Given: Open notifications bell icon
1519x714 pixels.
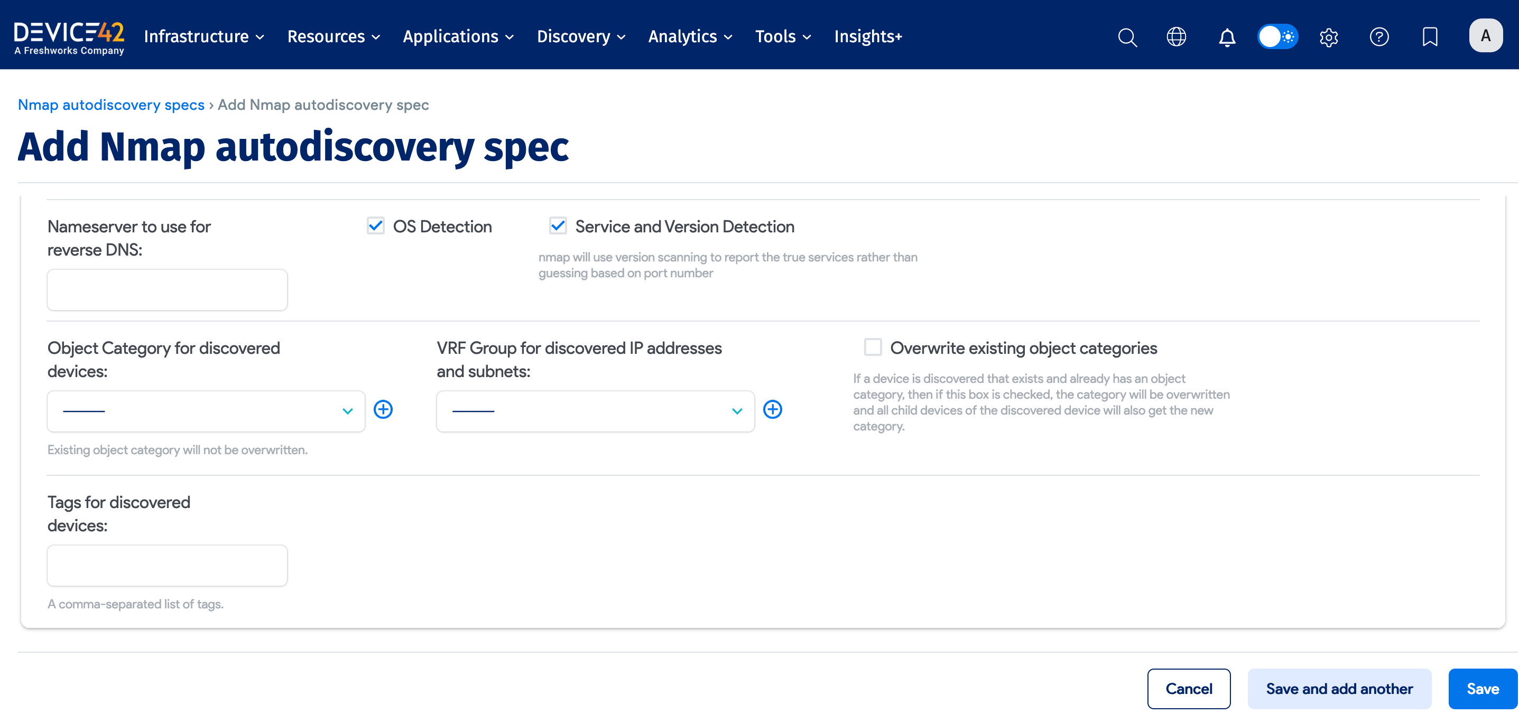Looking at the screenshot, I should pyautogui.click(x=1227, y=36).
